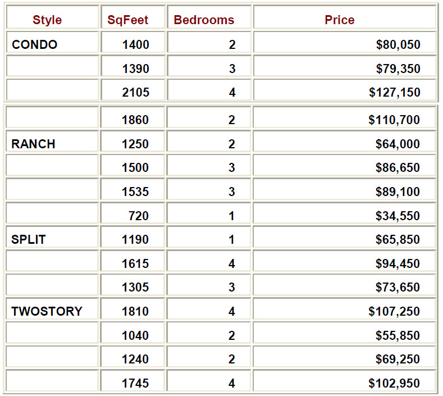Click the $80,050 price cell
The height and width of the screenshot is (396, 443).
pos(398,45)
